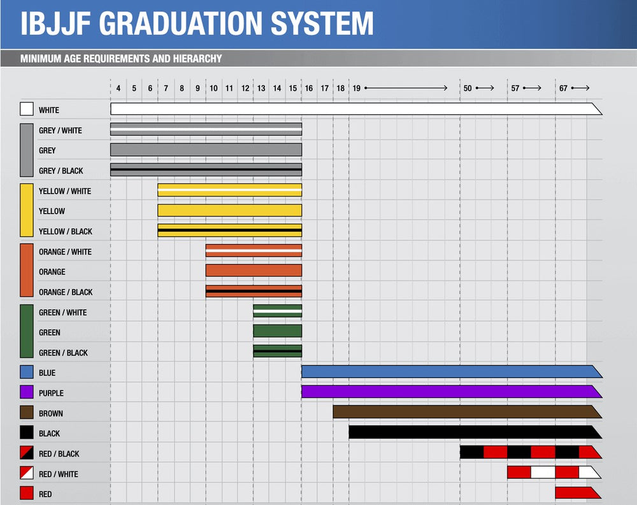The width and height of the screenshot is (637, 505).
Task: Click the red and white segmented bar
Action: tap(555, 473)
